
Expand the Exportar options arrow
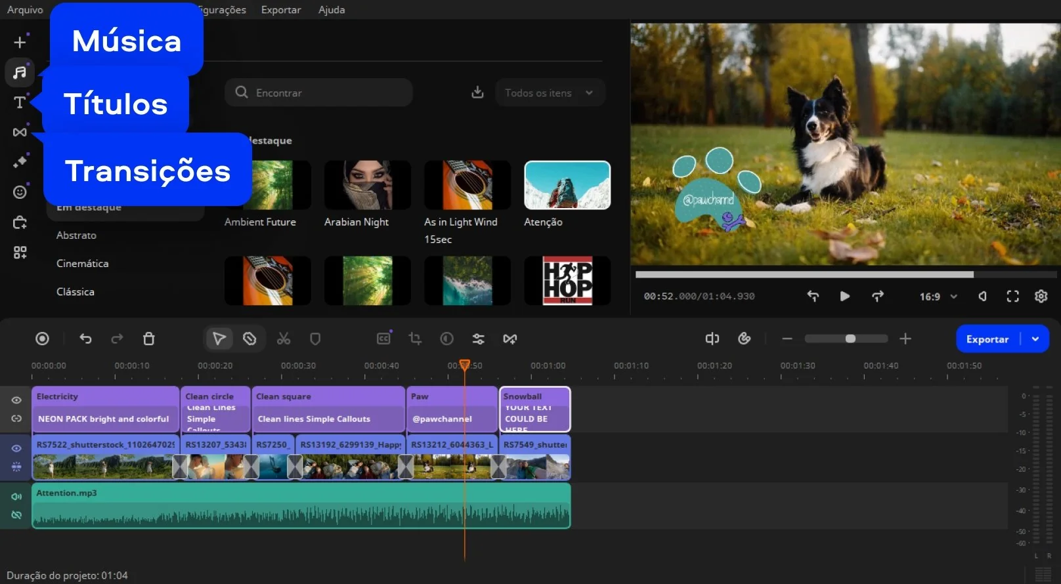pyautogui.click(x=1035, y=339)
